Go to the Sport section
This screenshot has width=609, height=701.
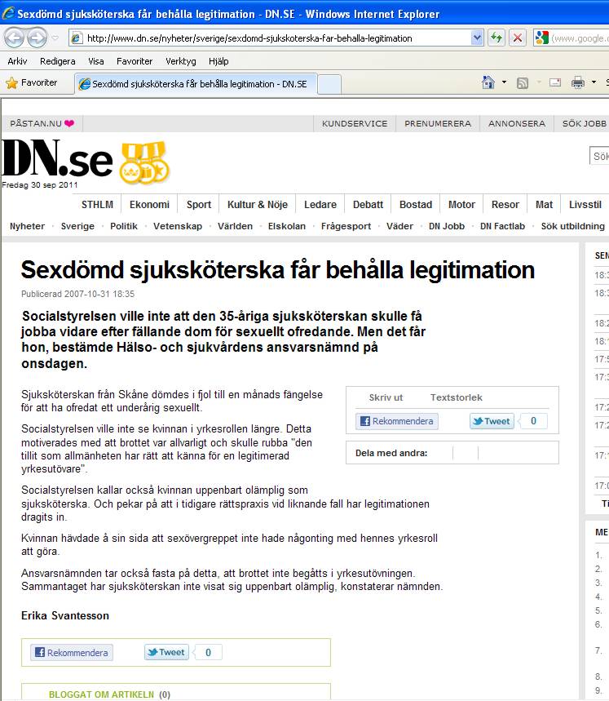pyautogui.click(x=199, y=205)
